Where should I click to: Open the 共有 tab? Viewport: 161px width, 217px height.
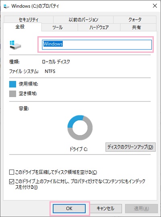coord(138,27)
